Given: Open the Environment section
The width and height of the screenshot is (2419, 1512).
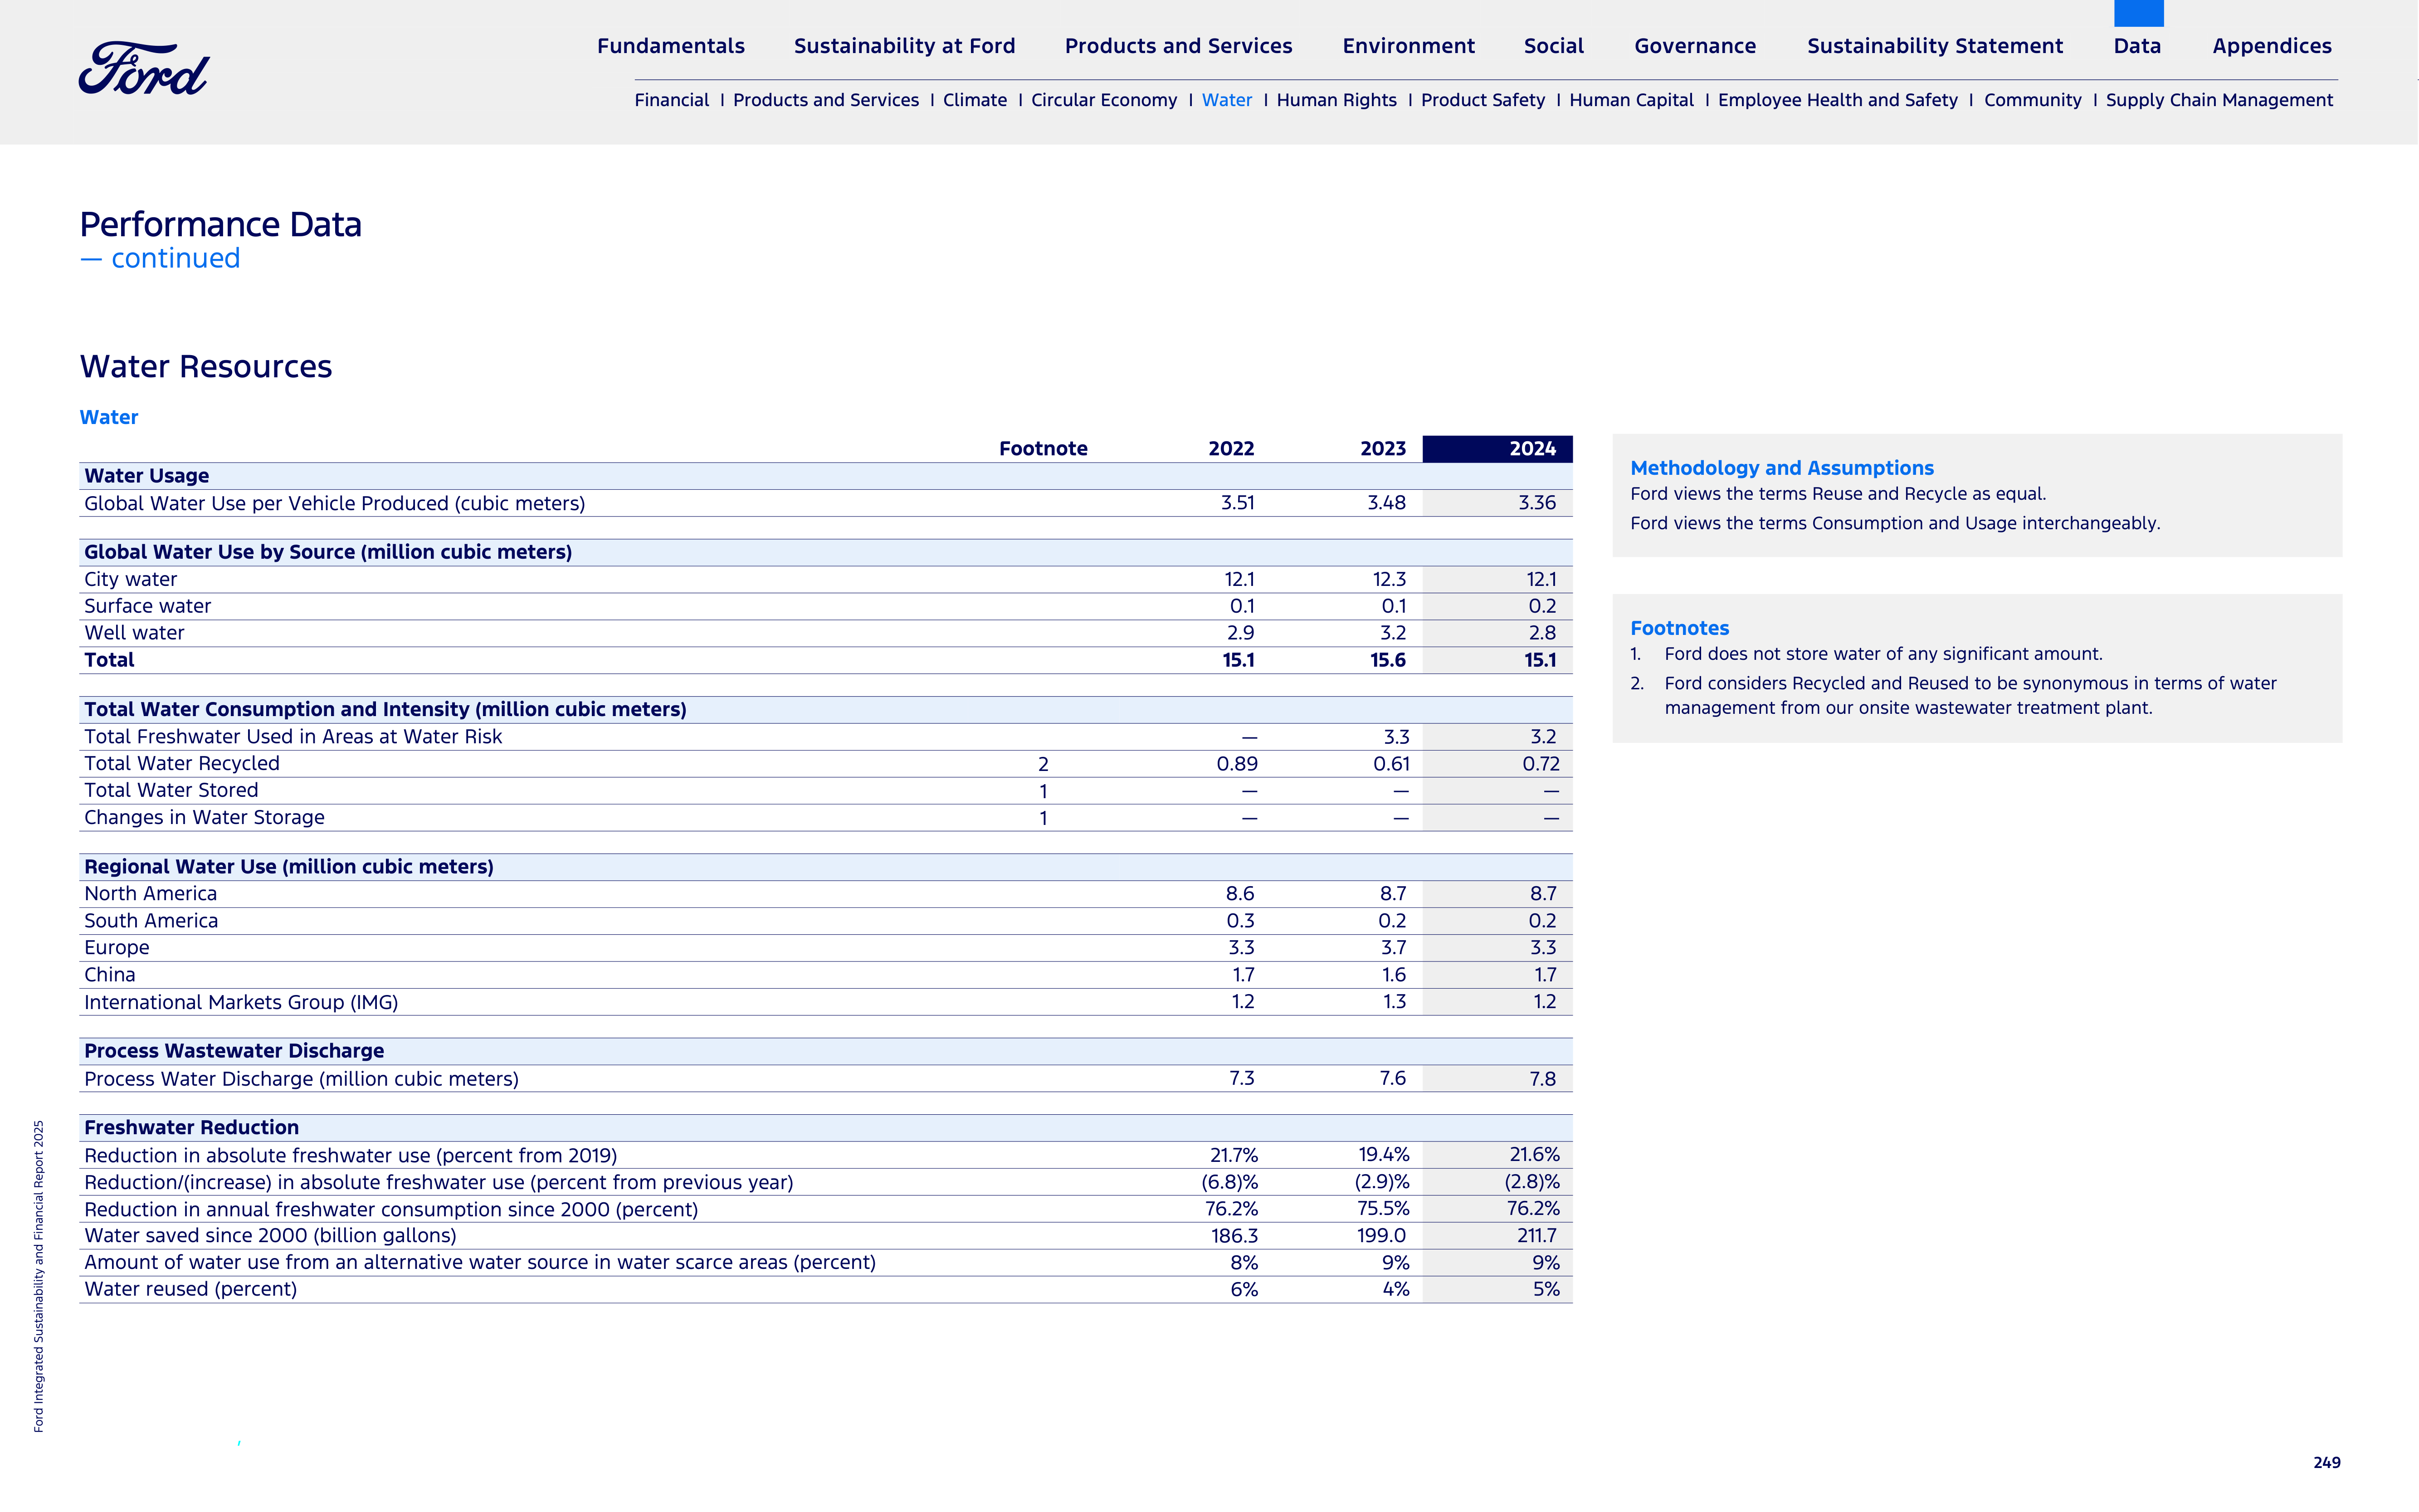Looking at the screenshot, I should 1408,46.
